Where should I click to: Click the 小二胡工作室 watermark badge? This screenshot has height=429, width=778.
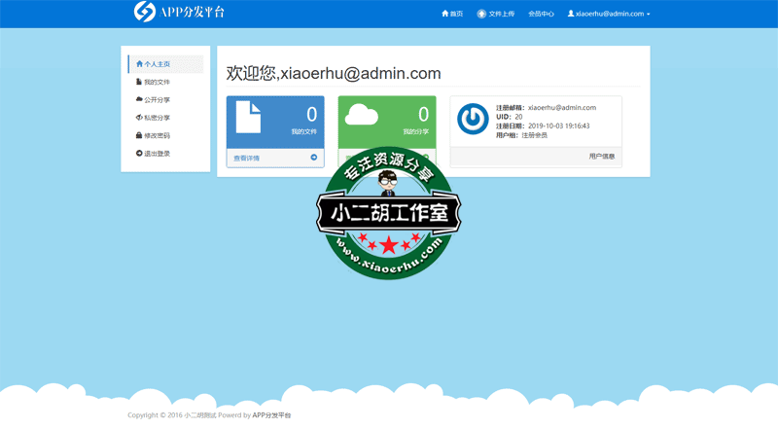tap(389, 214)
